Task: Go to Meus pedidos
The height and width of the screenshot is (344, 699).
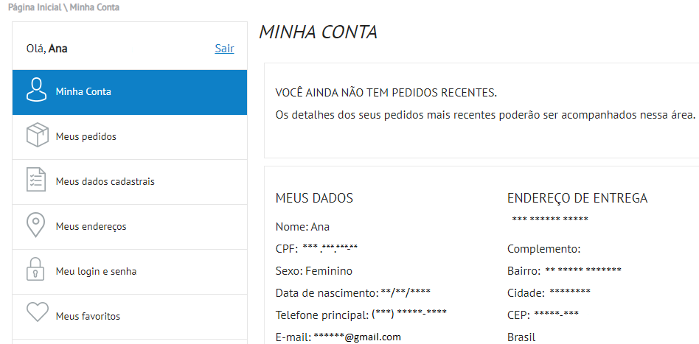Action: [x=86, y=137]
